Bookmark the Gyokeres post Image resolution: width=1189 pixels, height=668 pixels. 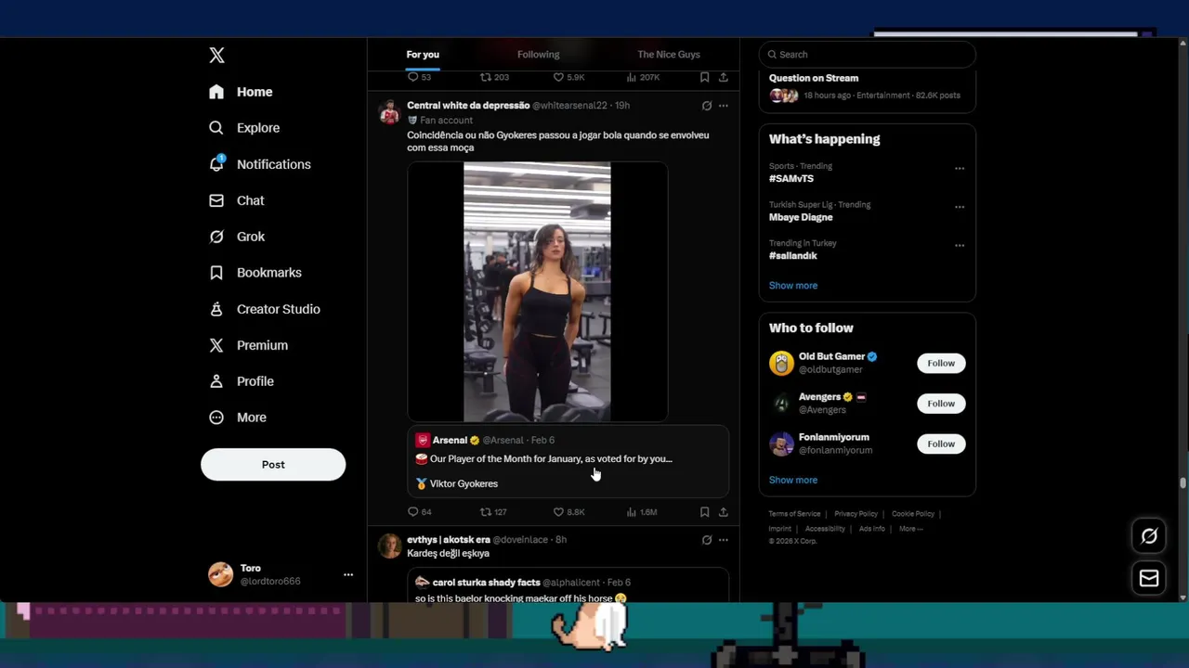pyautogui.click(x=705, y=512)
